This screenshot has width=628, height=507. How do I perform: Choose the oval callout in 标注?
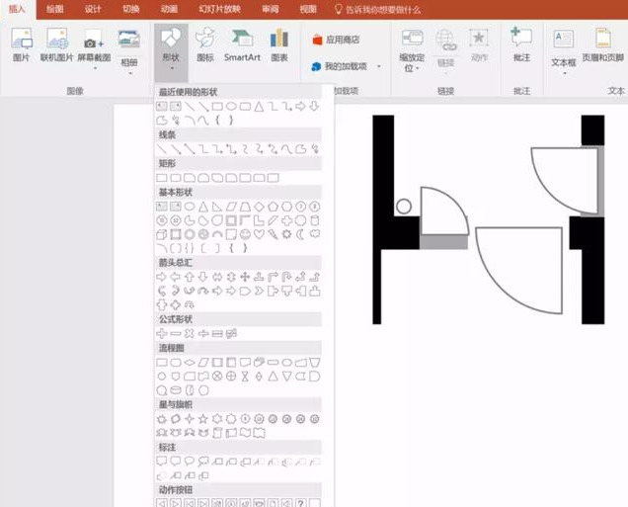click(x=190, y=462)
